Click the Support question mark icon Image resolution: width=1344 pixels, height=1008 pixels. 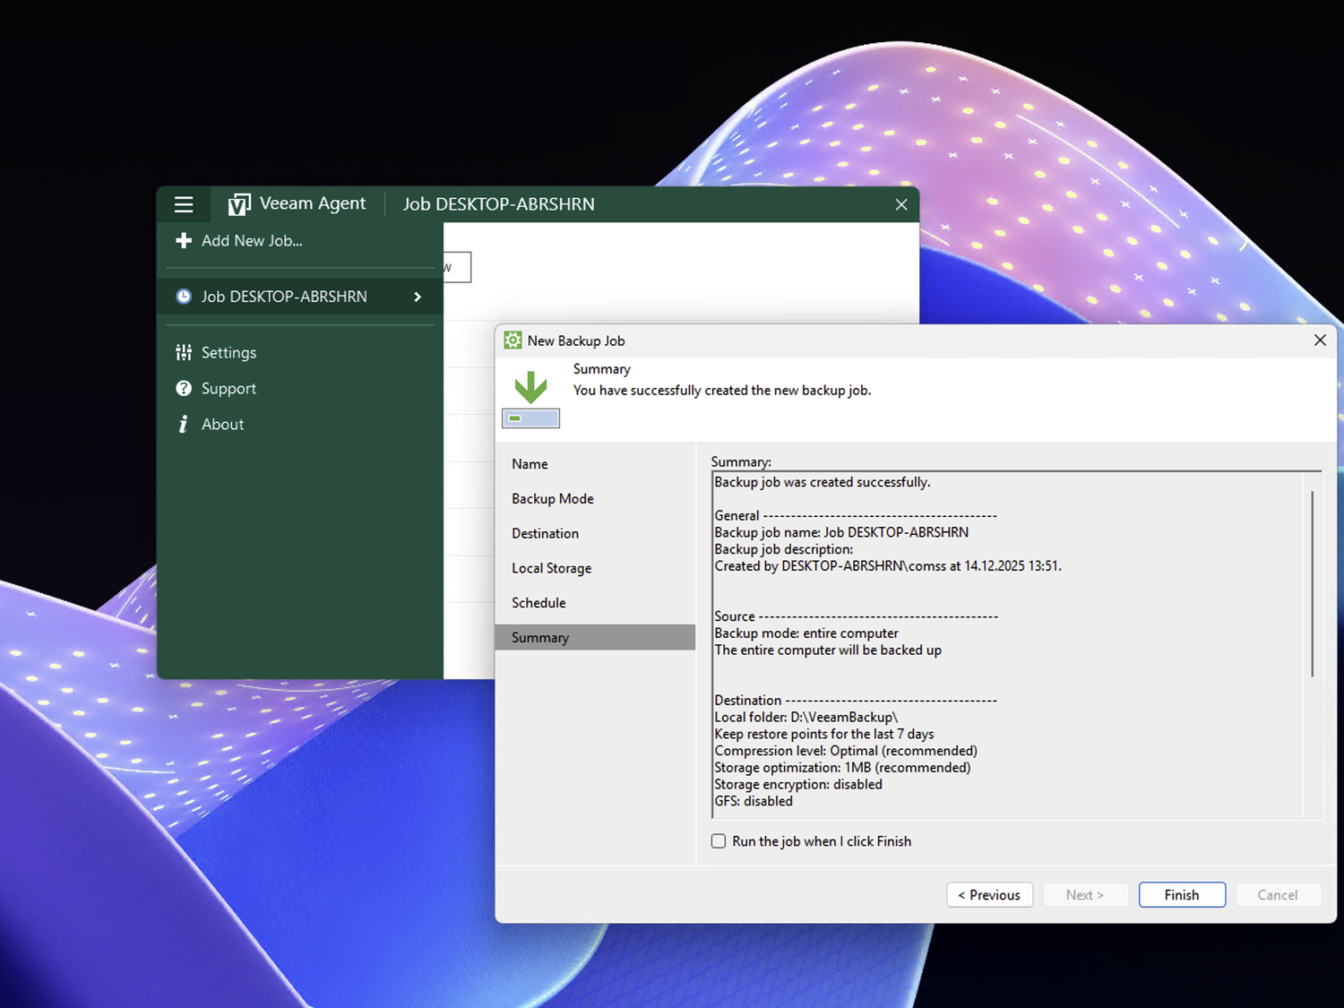[x=184, y=388]
